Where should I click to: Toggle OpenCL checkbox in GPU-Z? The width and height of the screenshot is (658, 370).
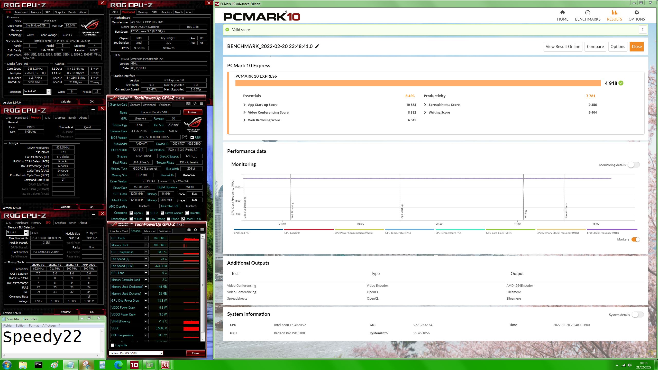131,213
